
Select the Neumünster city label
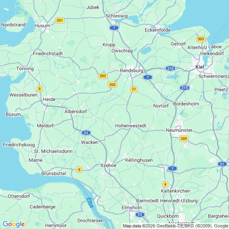179,130
